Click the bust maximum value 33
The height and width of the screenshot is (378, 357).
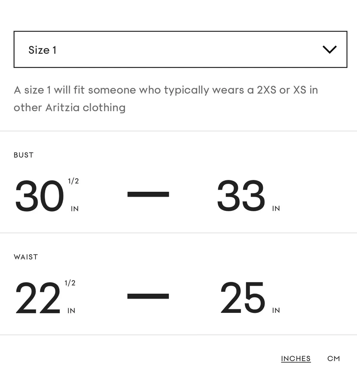pyautogui.click(x=241, y=195)
